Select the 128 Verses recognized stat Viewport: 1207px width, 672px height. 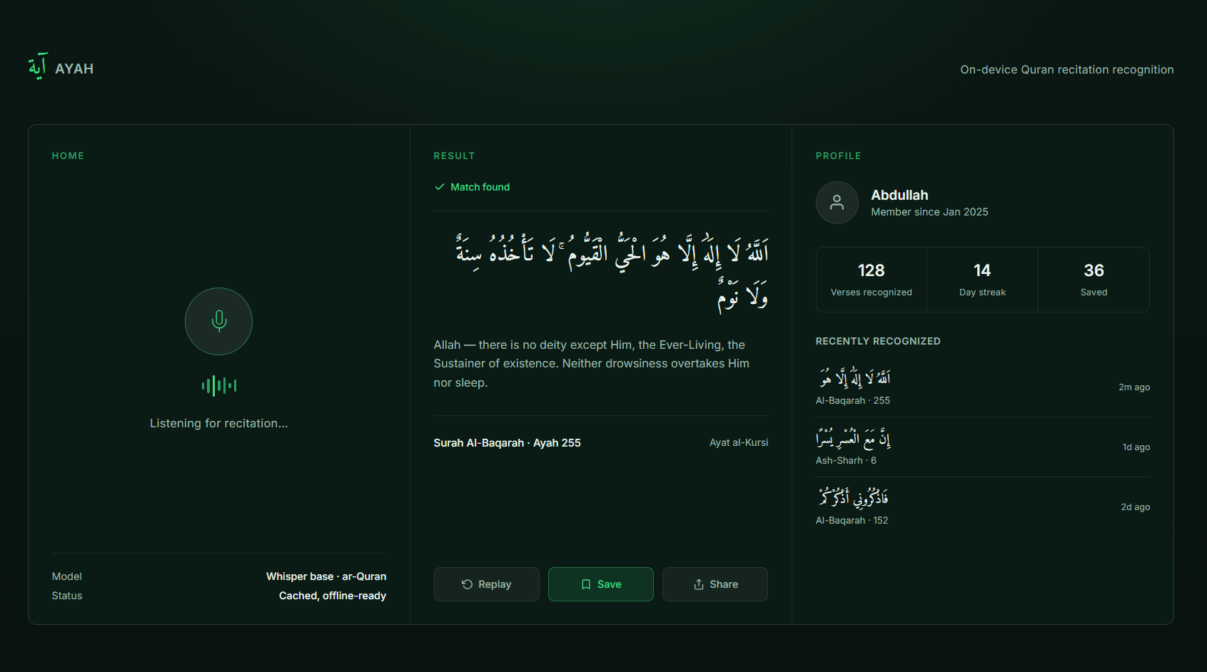click(x=872, y=280)
